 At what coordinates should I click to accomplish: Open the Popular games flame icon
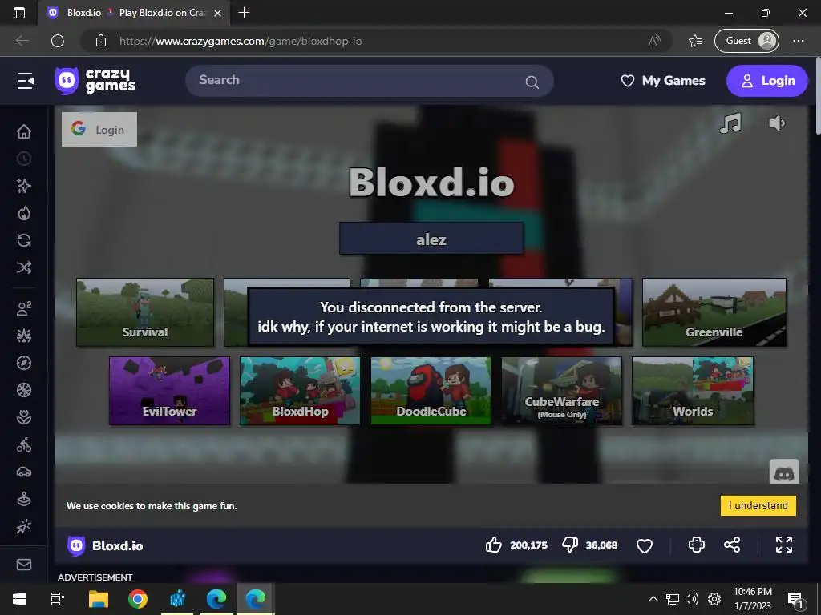coord(24,213)
